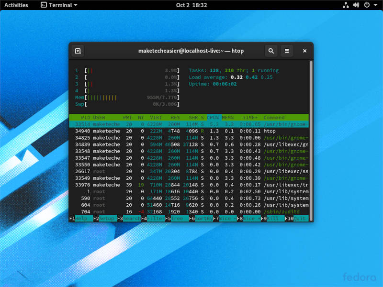Open the F6SortBy sorting list
Screen dimensions: 383x287
coord(201,219)
